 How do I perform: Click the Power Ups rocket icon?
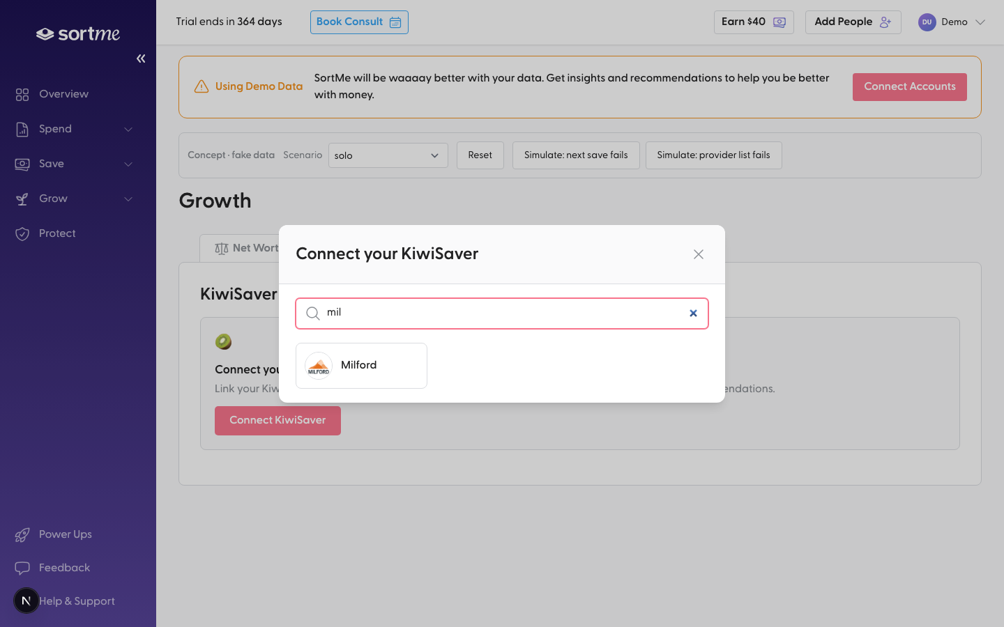pyautogui.click(x=22, y=534)
